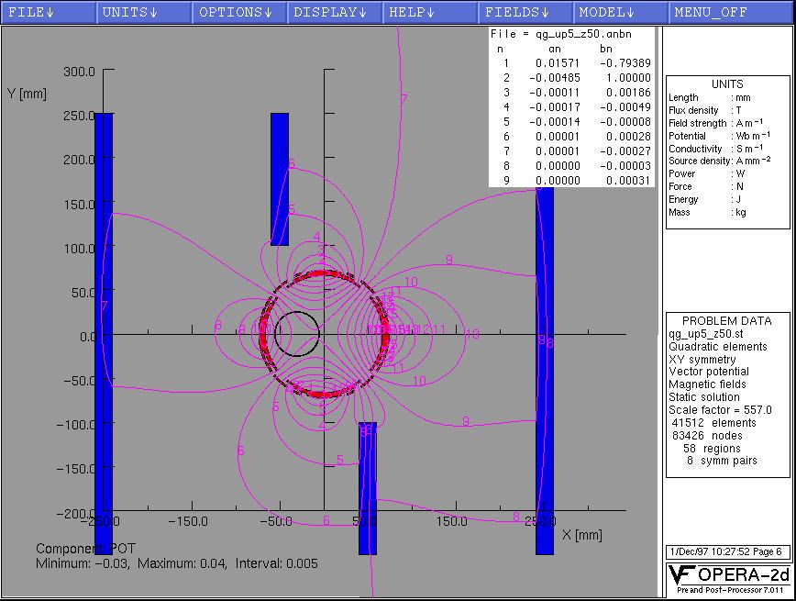Click the Conductivity units row
796x601 pixels.
pyautogui.click(x=716, y=149)
